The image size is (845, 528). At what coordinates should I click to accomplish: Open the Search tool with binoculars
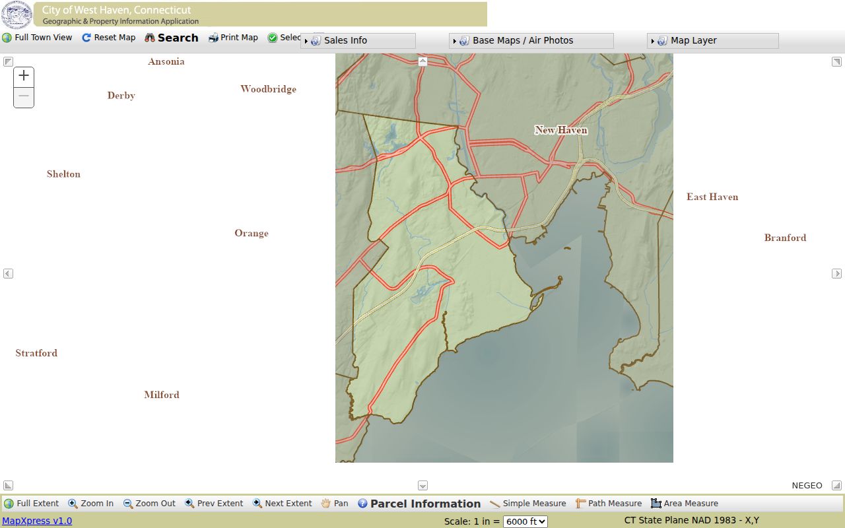click(172, 38)
